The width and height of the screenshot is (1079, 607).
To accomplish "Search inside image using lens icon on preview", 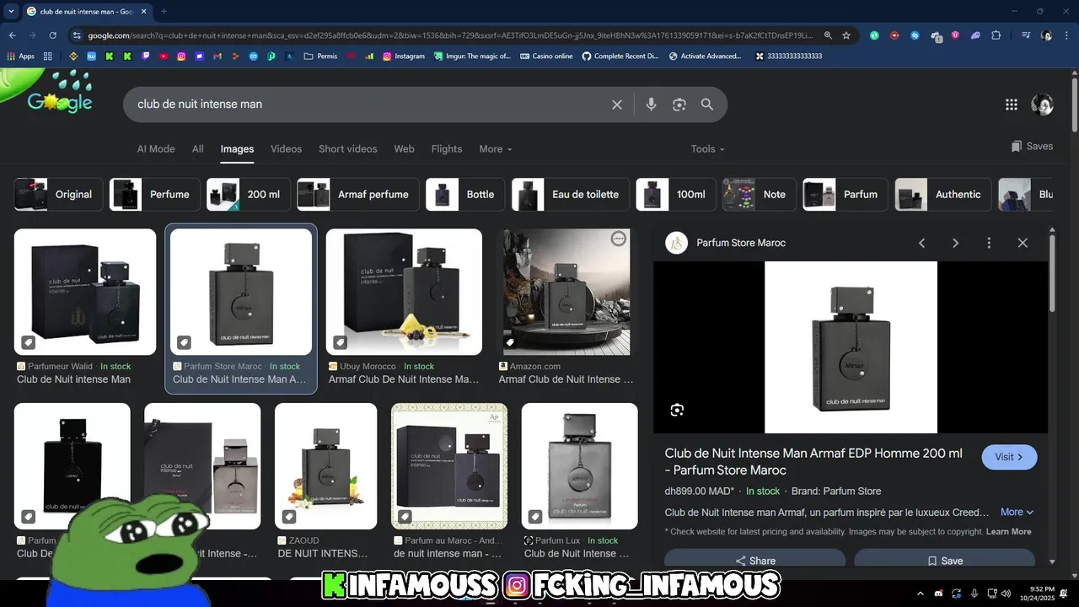I will [677, 410].
